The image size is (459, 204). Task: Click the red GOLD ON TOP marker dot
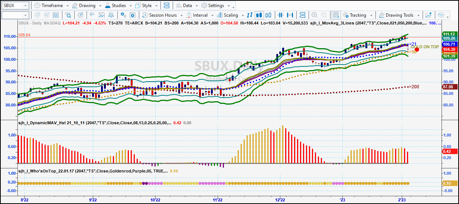417,49
